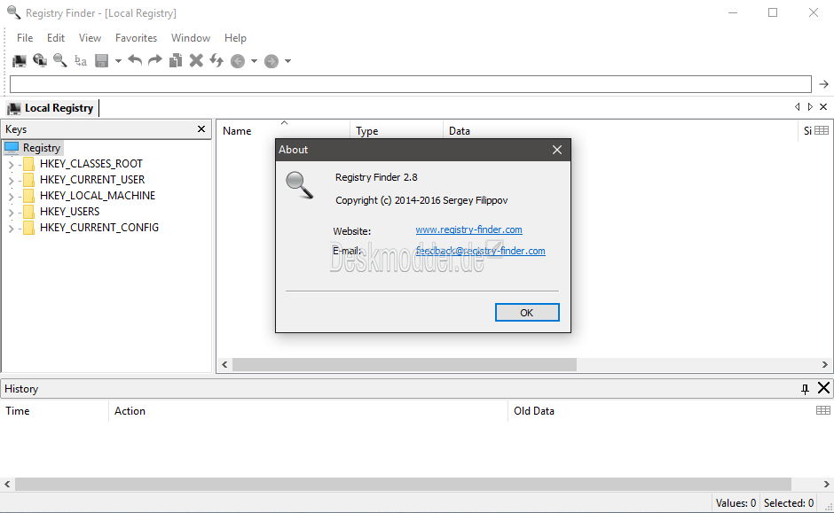Click the Redo arrow icon

[154, 60]
